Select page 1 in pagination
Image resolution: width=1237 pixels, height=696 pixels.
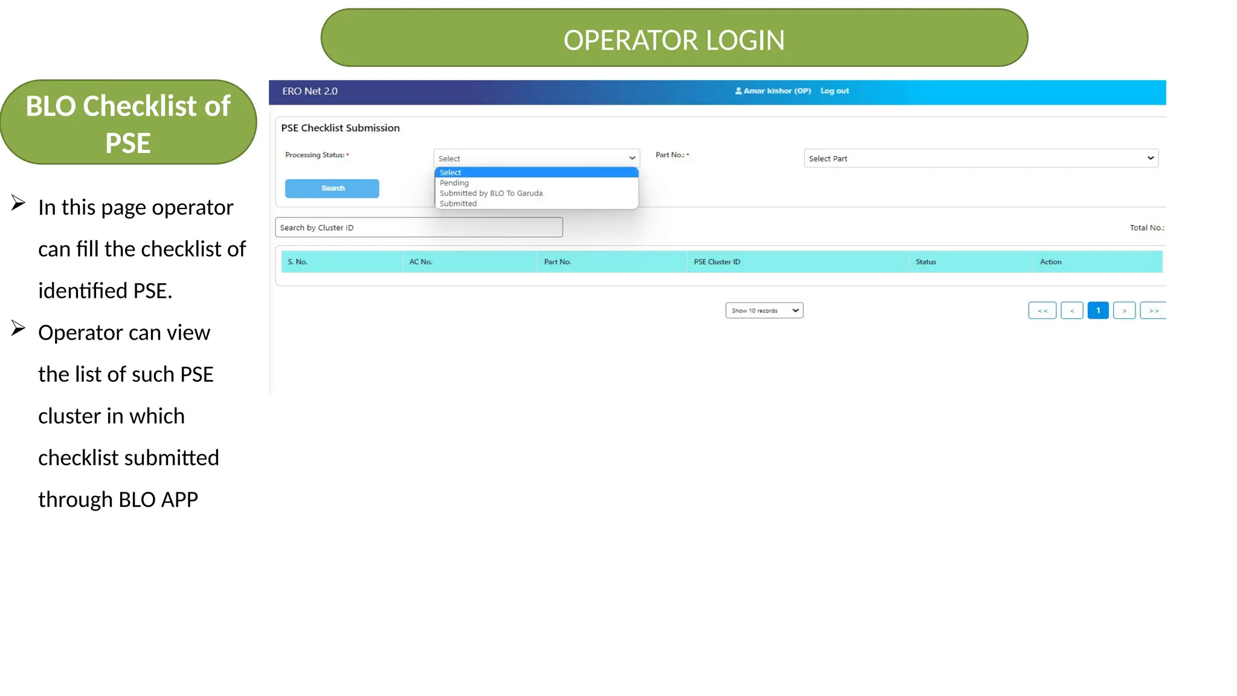click(1097, 311)
